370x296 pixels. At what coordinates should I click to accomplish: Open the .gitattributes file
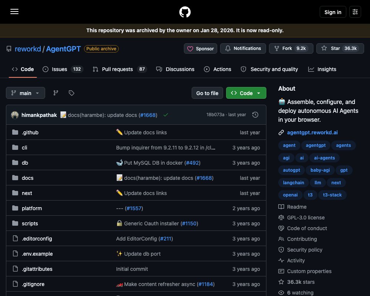pyautogui.click(x=37, y=269)
